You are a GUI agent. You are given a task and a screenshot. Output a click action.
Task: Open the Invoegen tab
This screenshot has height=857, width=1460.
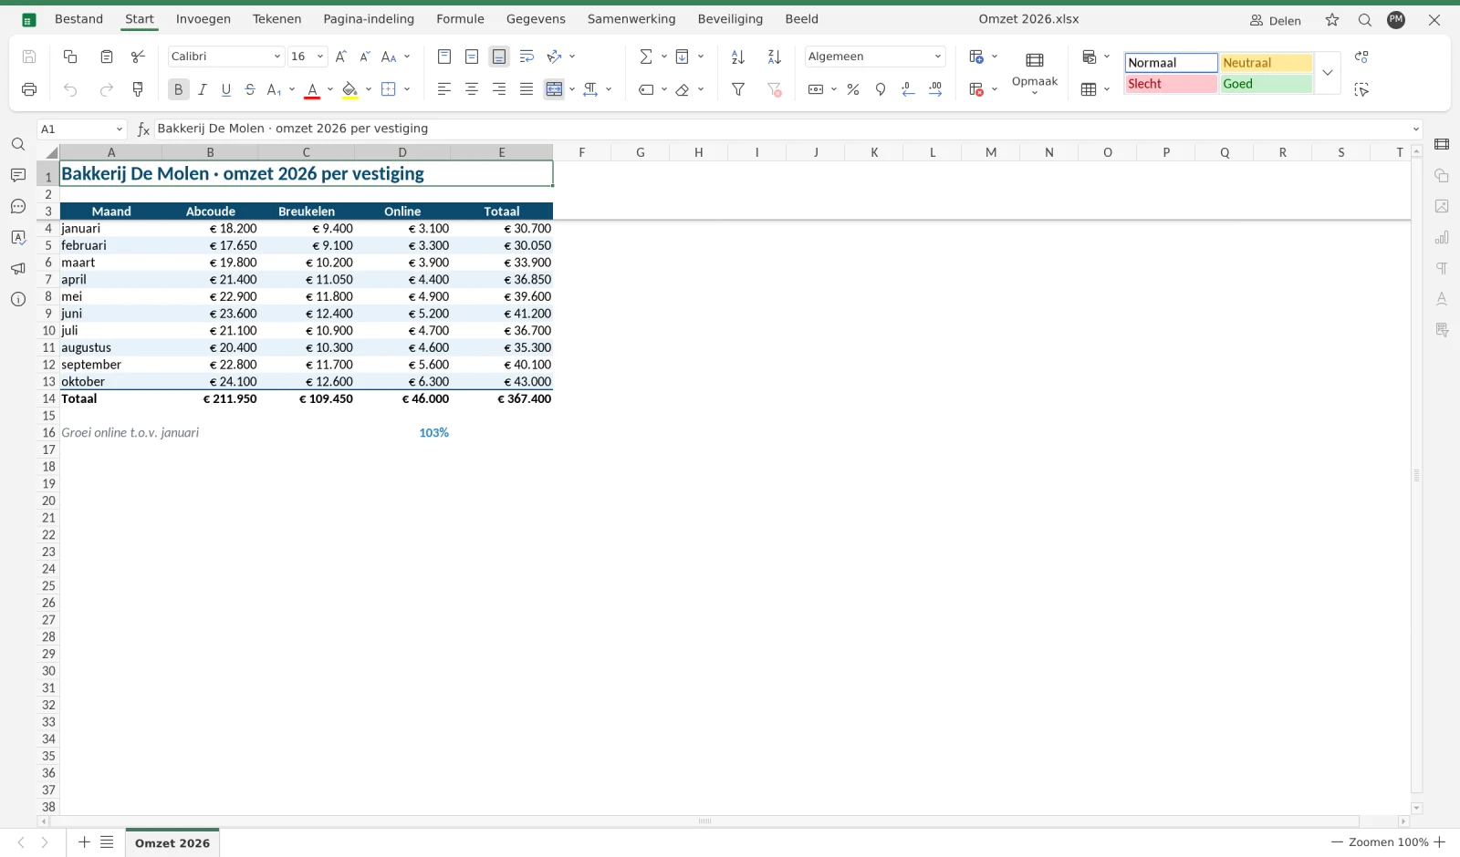pyautogui.click(x=203, y=19)
